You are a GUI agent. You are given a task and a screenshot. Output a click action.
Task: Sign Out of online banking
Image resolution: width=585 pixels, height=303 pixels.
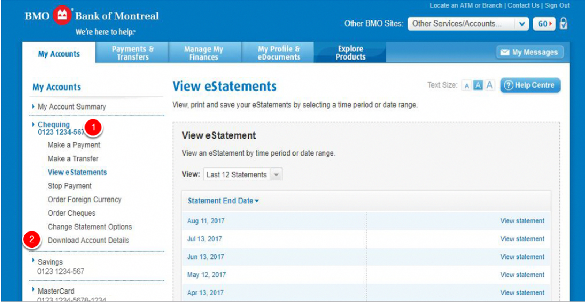[557, 5]
